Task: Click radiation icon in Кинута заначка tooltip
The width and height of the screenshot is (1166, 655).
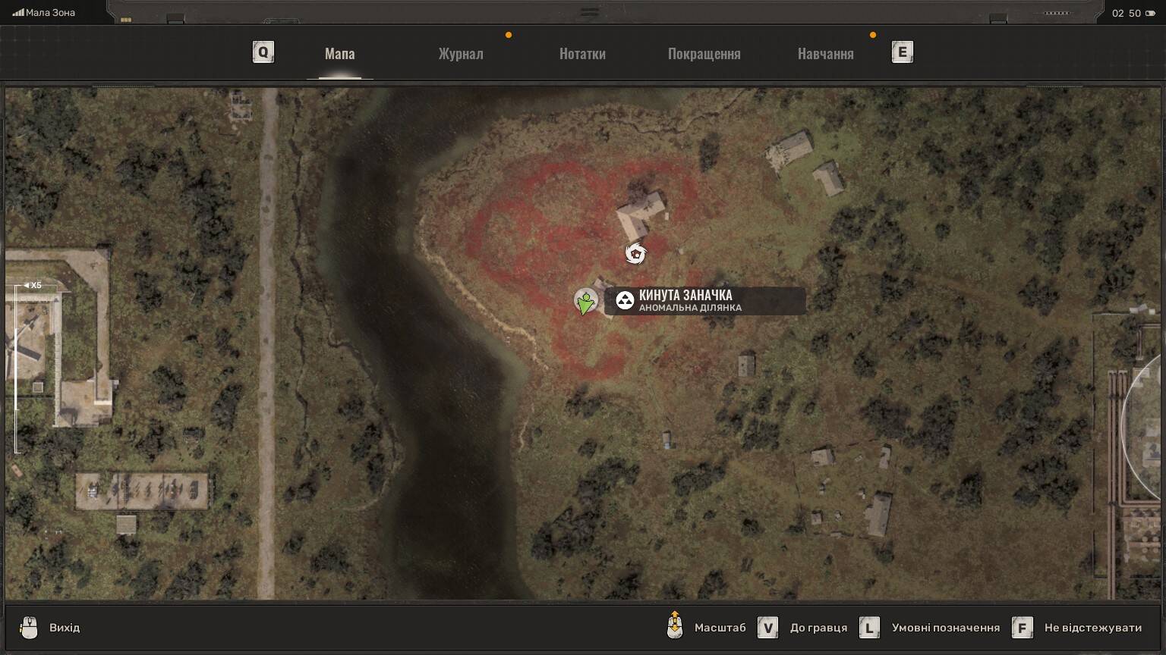Action: point(625,301)
